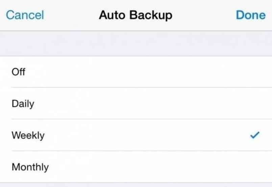
Task: Click the Weekly label text
Action: pyautogui.click(x=28, y=135)
